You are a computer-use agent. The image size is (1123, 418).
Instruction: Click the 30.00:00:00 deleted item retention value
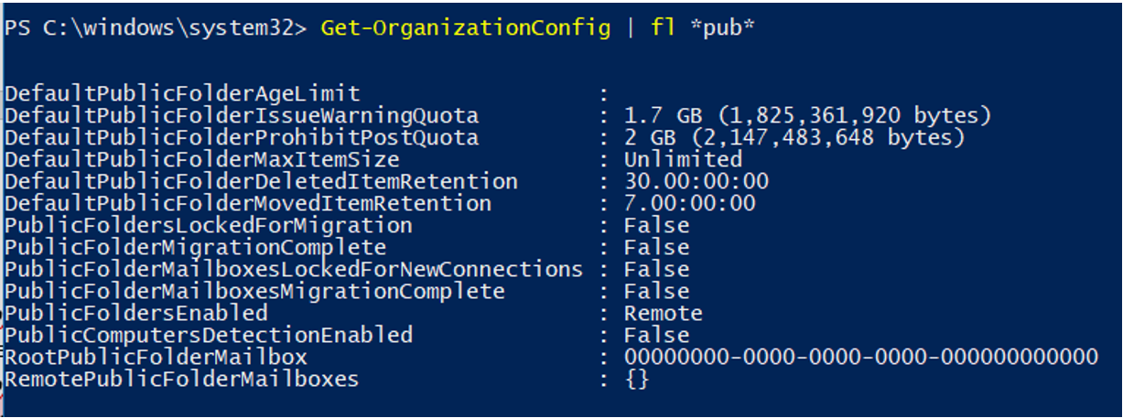click(696, 181)
